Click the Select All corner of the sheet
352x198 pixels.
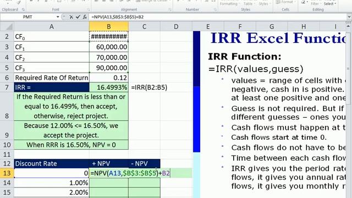pos(7,26)
